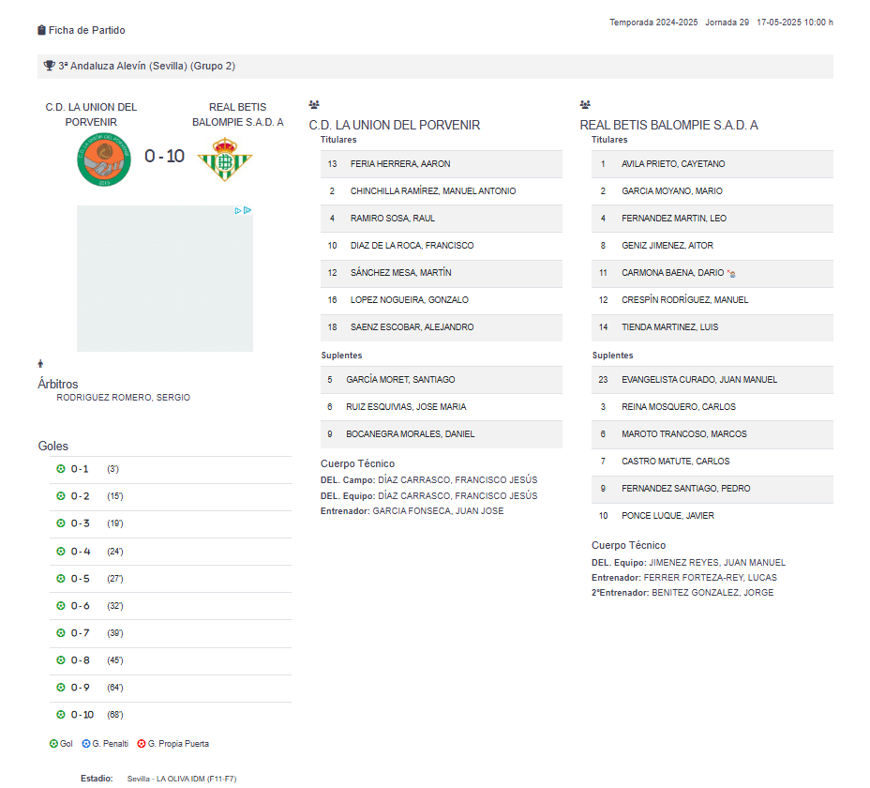Click the 0 - 10 final score

164,156
